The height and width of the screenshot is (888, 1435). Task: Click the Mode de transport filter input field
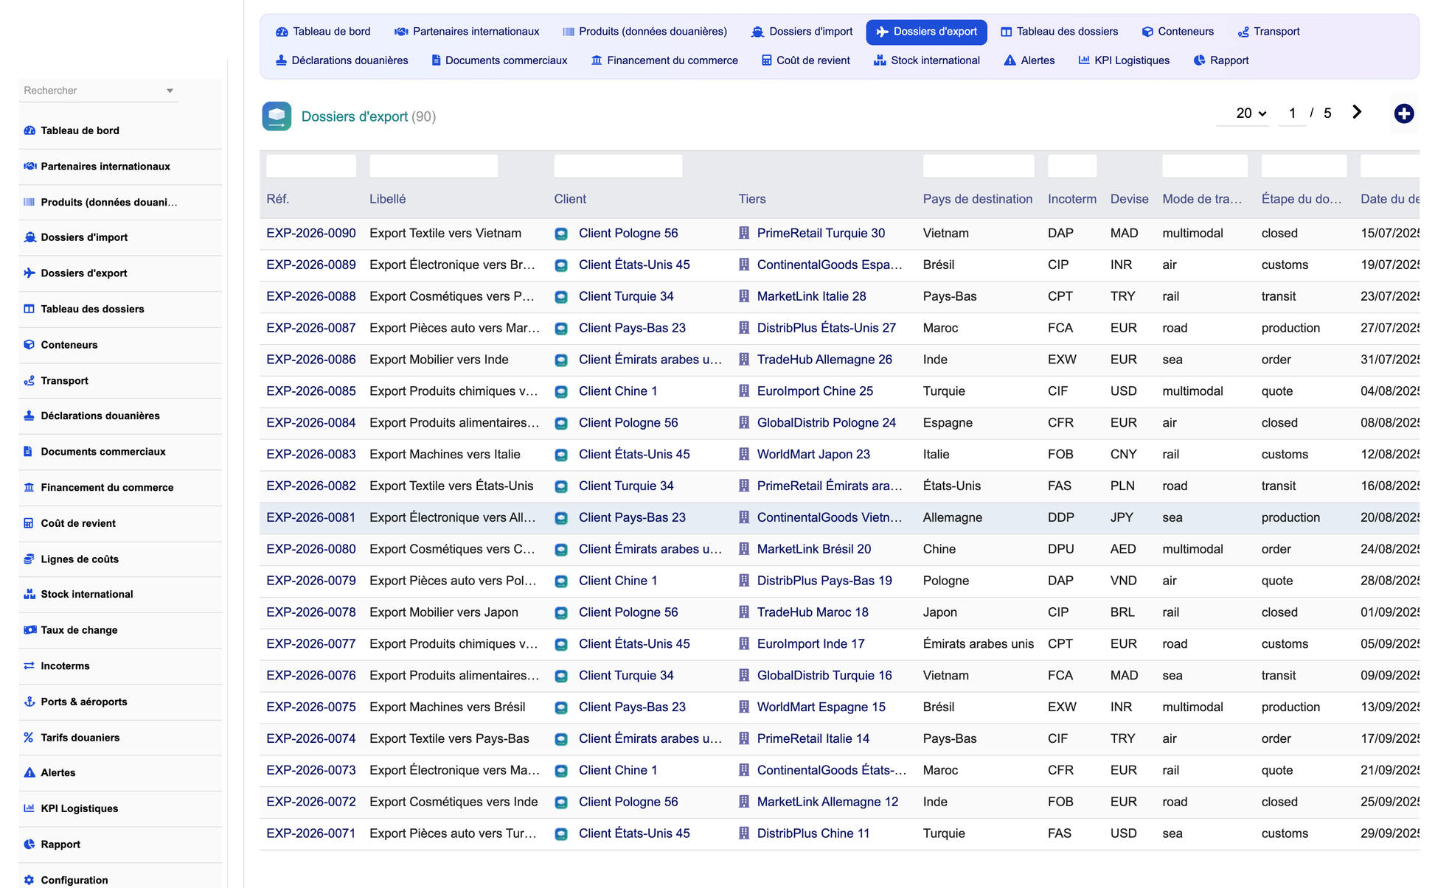pyautogui.click(x=1205, y=166)
